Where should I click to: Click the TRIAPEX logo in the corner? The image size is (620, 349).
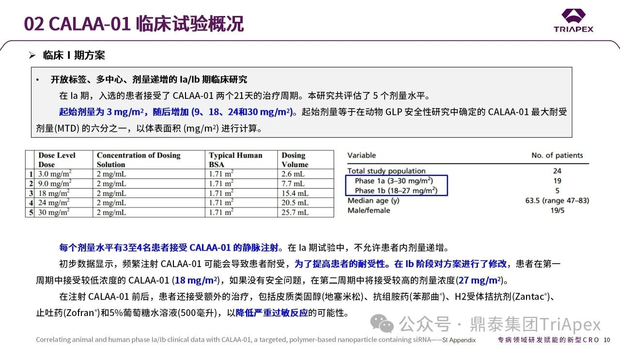[x=573, y=20]
